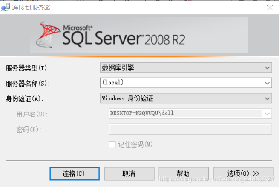The height and width of the screenshot is (187, 279).
Task: Open the authentication dropdown arrow
Action: (267, 98)
